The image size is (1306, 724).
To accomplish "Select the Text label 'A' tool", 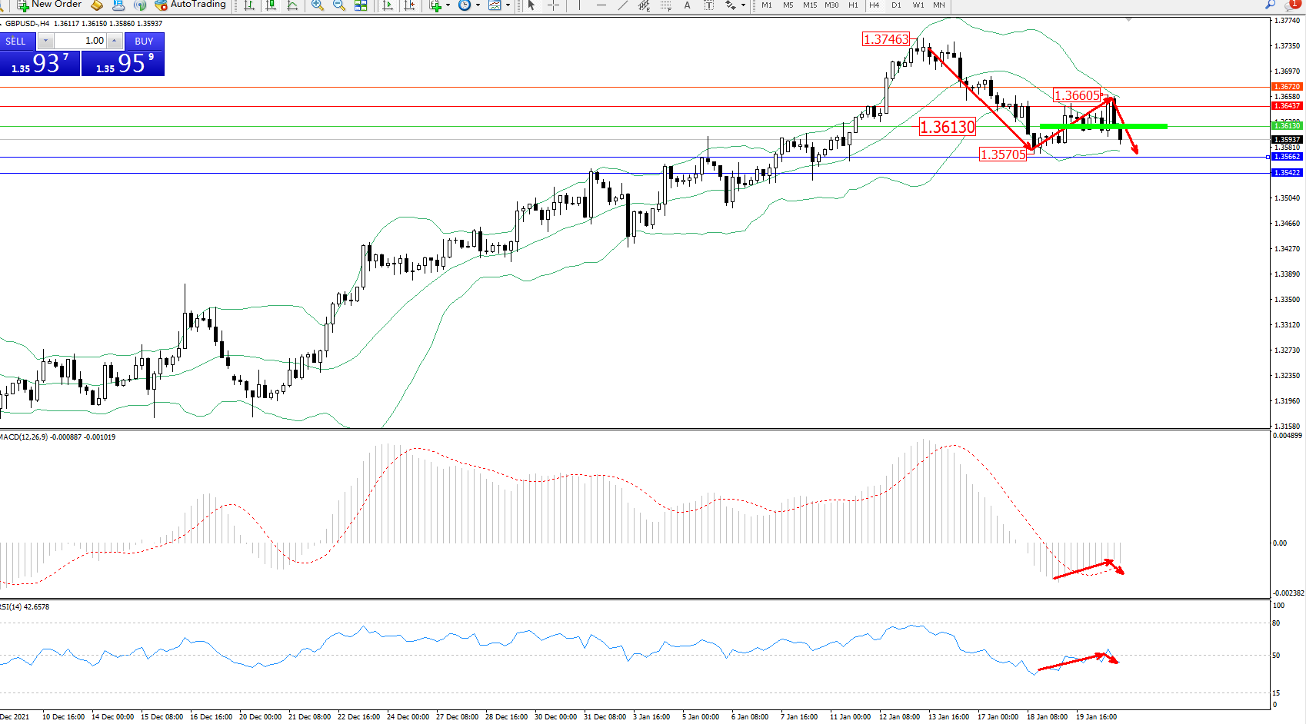I will point(687,5).
